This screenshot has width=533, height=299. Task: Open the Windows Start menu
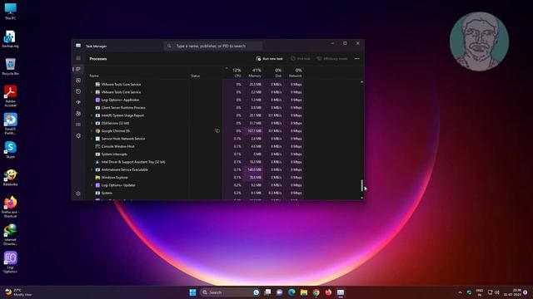(x=192, y=292)
